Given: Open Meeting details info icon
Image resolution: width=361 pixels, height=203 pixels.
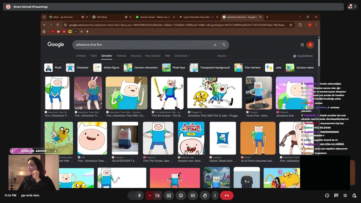Looking at the screenshot, I should (327, 195).
